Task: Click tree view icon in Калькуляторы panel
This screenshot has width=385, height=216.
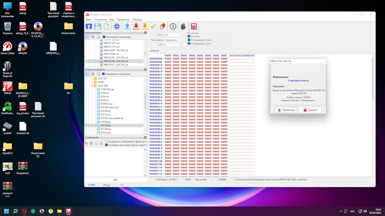Action: (87, 37)
